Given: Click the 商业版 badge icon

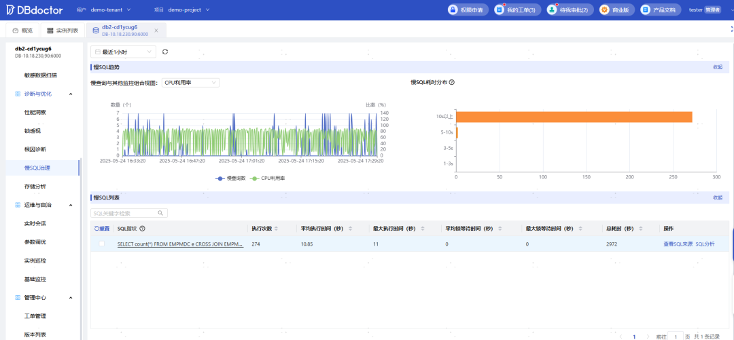Looking at the screenshot, I should 604,10.
